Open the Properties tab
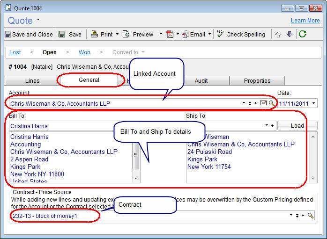 257,80
